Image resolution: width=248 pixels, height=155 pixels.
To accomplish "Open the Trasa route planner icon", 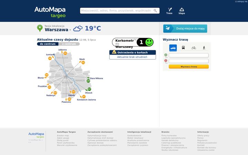I will 169,11.
